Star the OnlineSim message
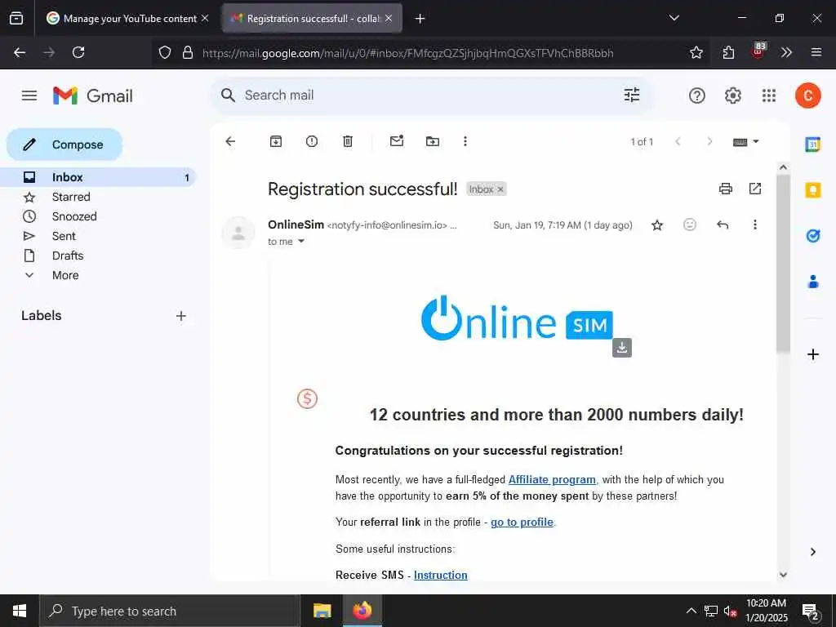The image size is (836, 627). coord(657,225)
